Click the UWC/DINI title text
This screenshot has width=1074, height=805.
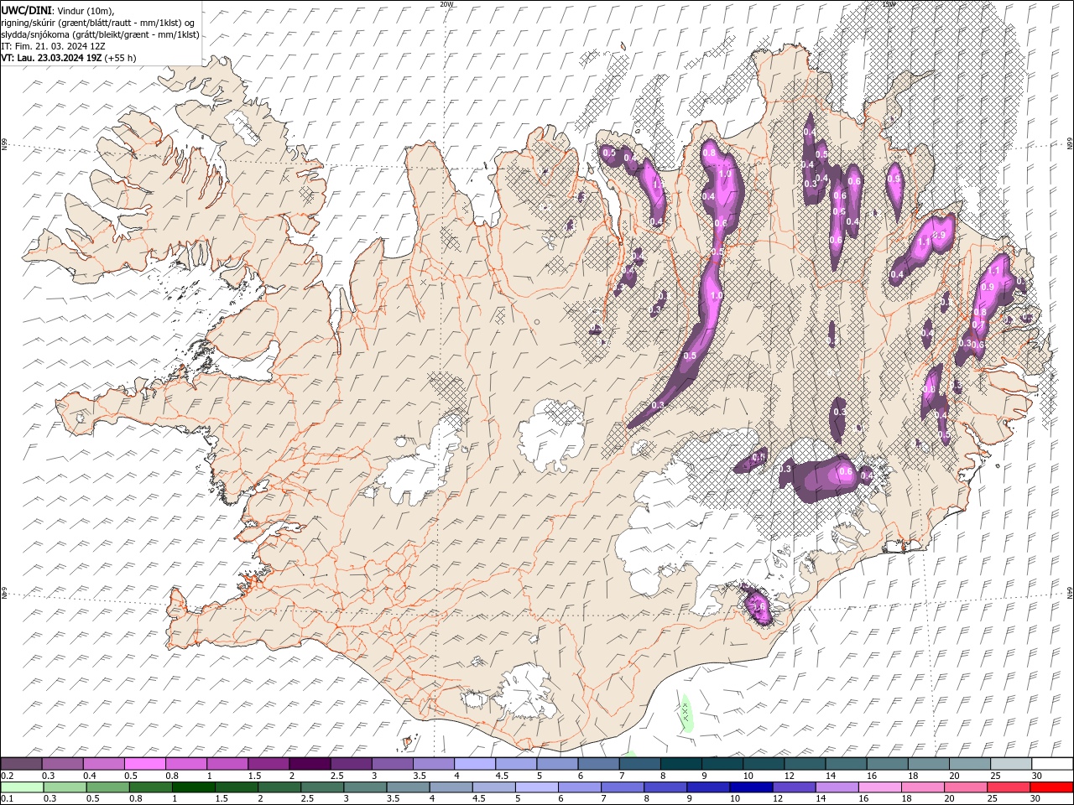coord(26,9)
